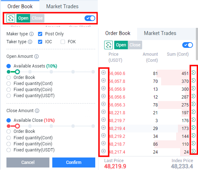
Task: Select Fixed quantity(USDT) under Open Amount
Action: coord(9,96)
